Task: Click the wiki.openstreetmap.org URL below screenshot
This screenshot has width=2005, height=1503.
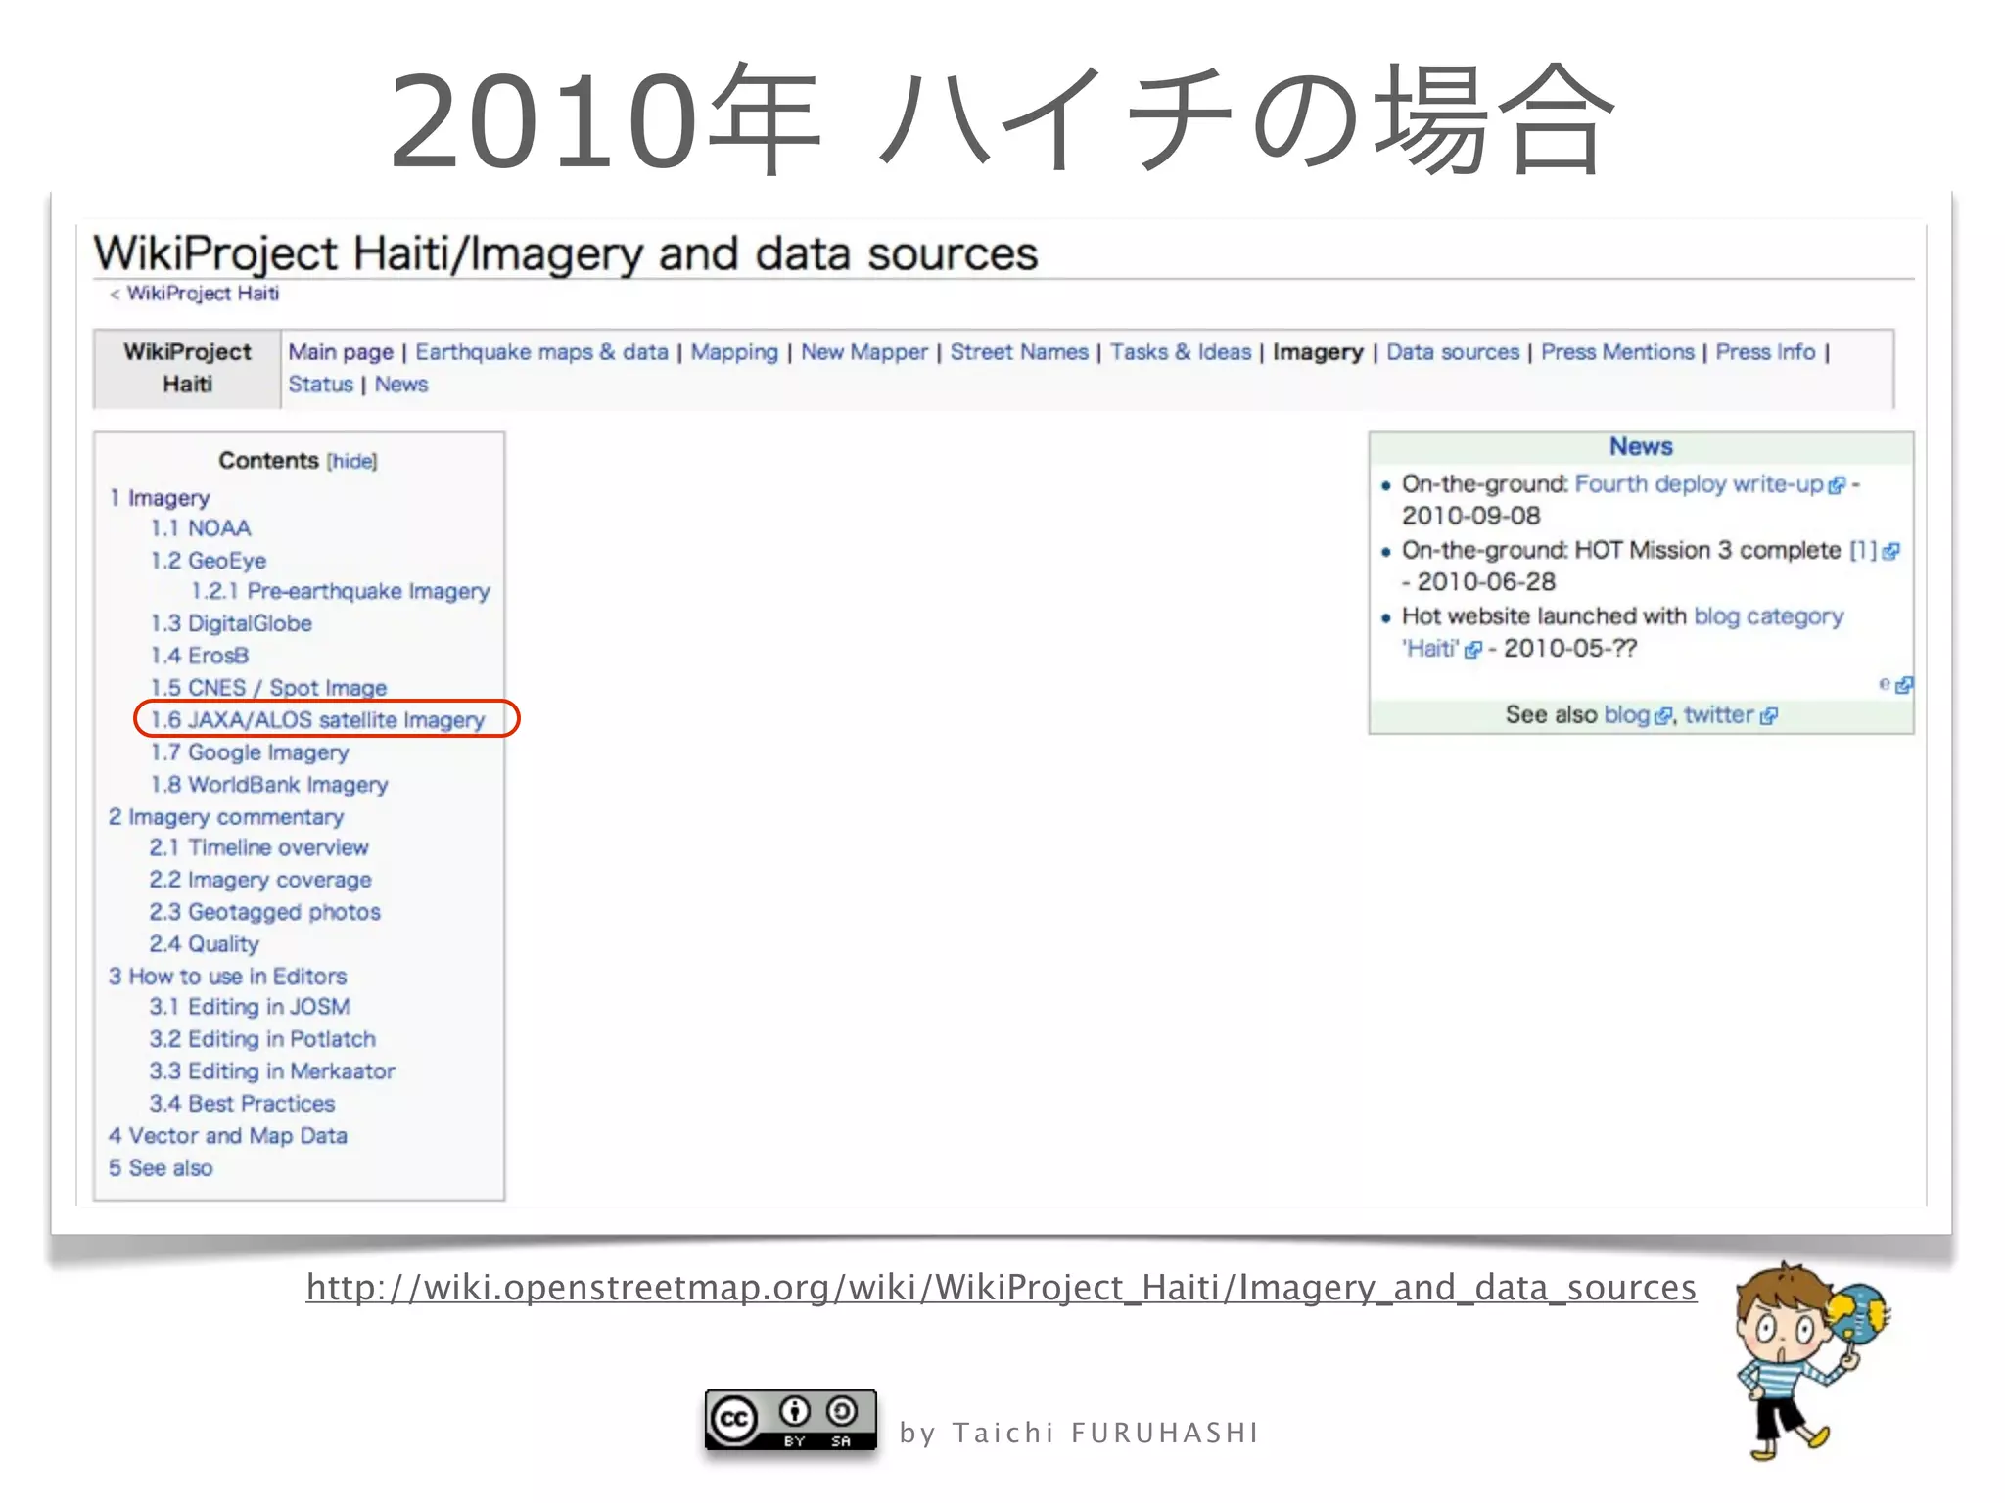Action: point(1001,1288)
